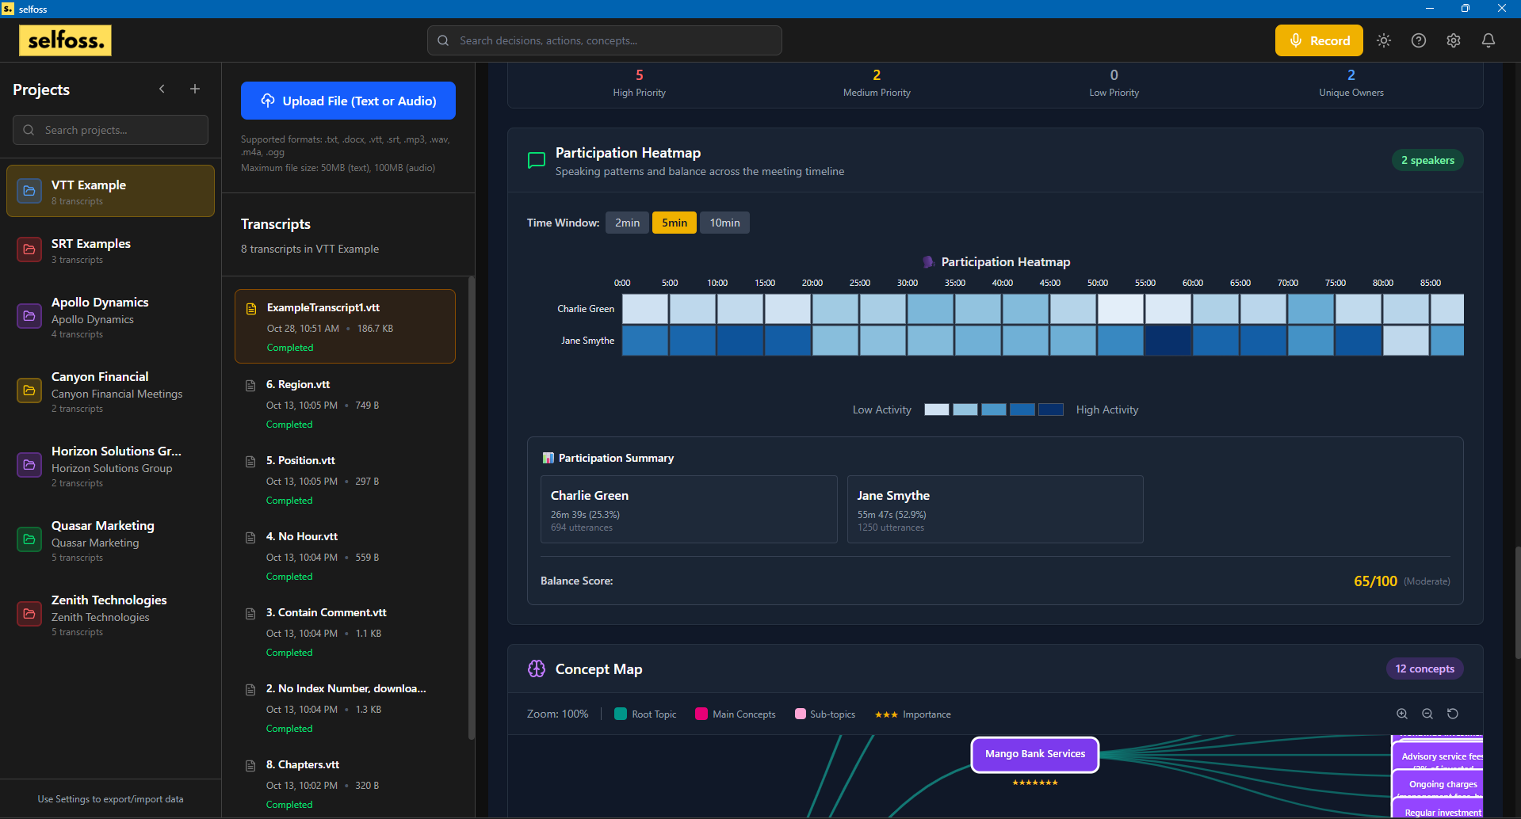Open the 2. No Index Number transcript

click(345, 707)
